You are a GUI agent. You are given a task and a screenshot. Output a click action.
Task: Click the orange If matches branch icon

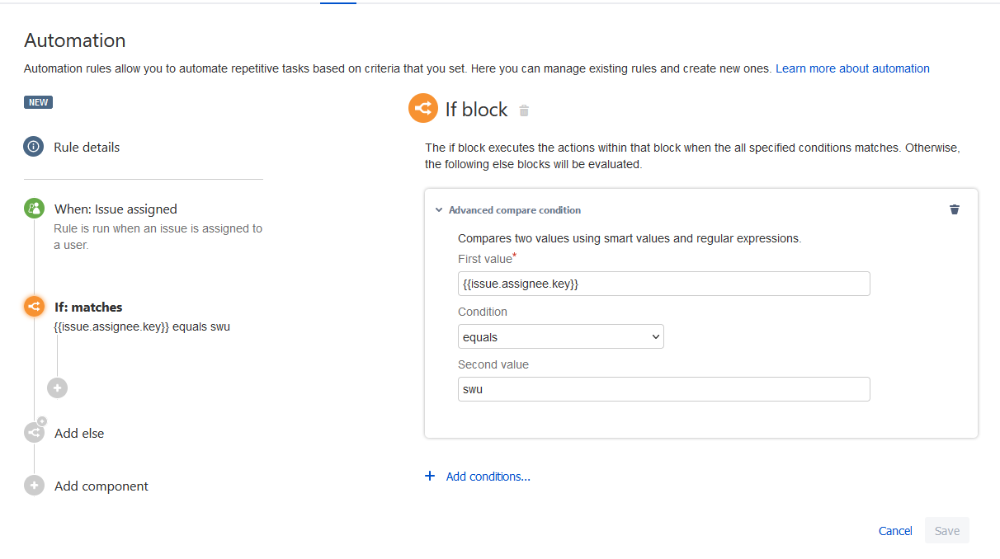[34, 307]
